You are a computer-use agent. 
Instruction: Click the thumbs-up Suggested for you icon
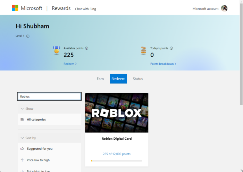click(22, 149)
